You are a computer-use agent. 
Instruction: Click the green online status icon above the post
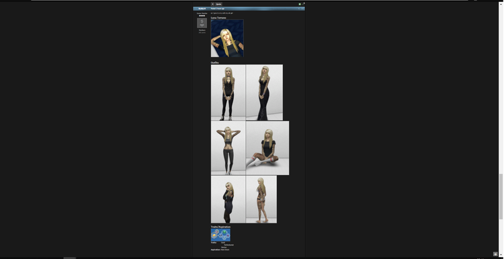point(300,4)
